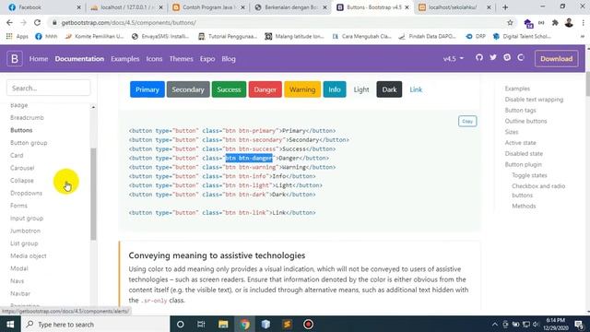The width and height of the screenshot is (590, 332).
Task: Click the Link-styled example button
Action: point(416,89)
